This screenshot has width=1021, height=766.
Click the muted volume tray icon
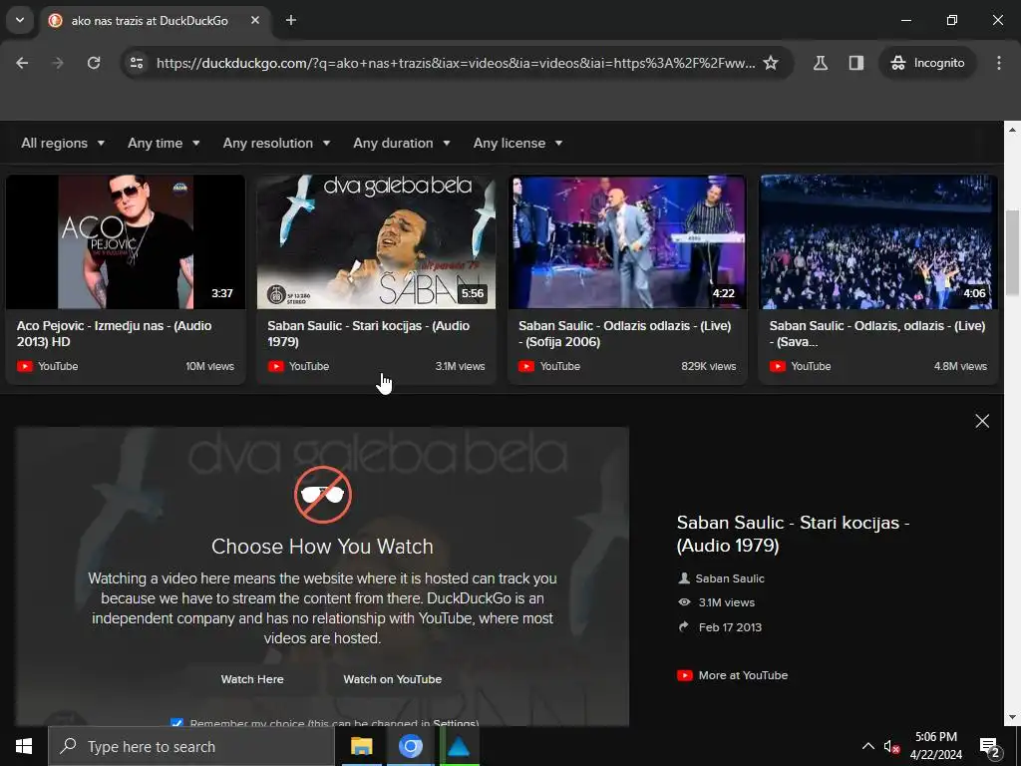point(891,746)
